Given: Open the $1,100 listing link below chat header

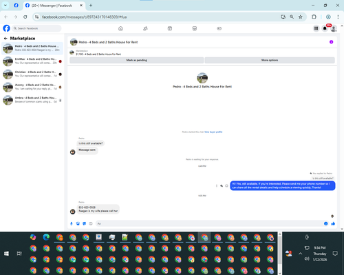Looking at the screenshot, I should tap(98, 54).
